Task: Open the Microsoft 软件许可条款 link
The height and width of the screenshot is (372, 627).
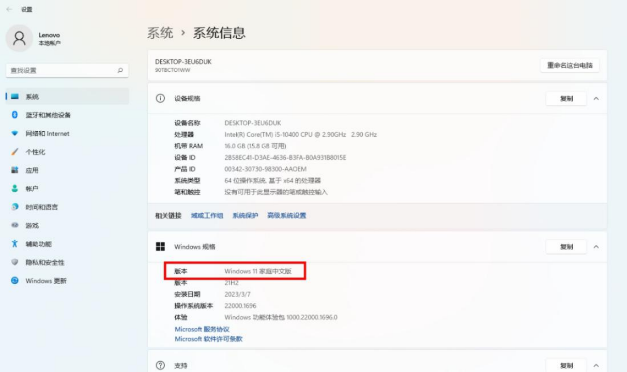Action: pyautogui.click(x=208, y=339)
